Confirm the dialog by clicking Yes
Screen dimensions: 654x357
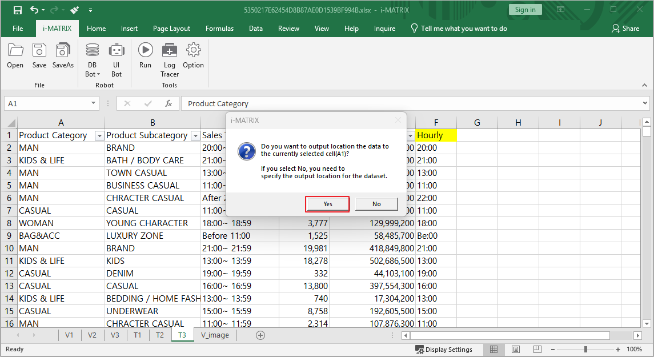pos(327,204)
